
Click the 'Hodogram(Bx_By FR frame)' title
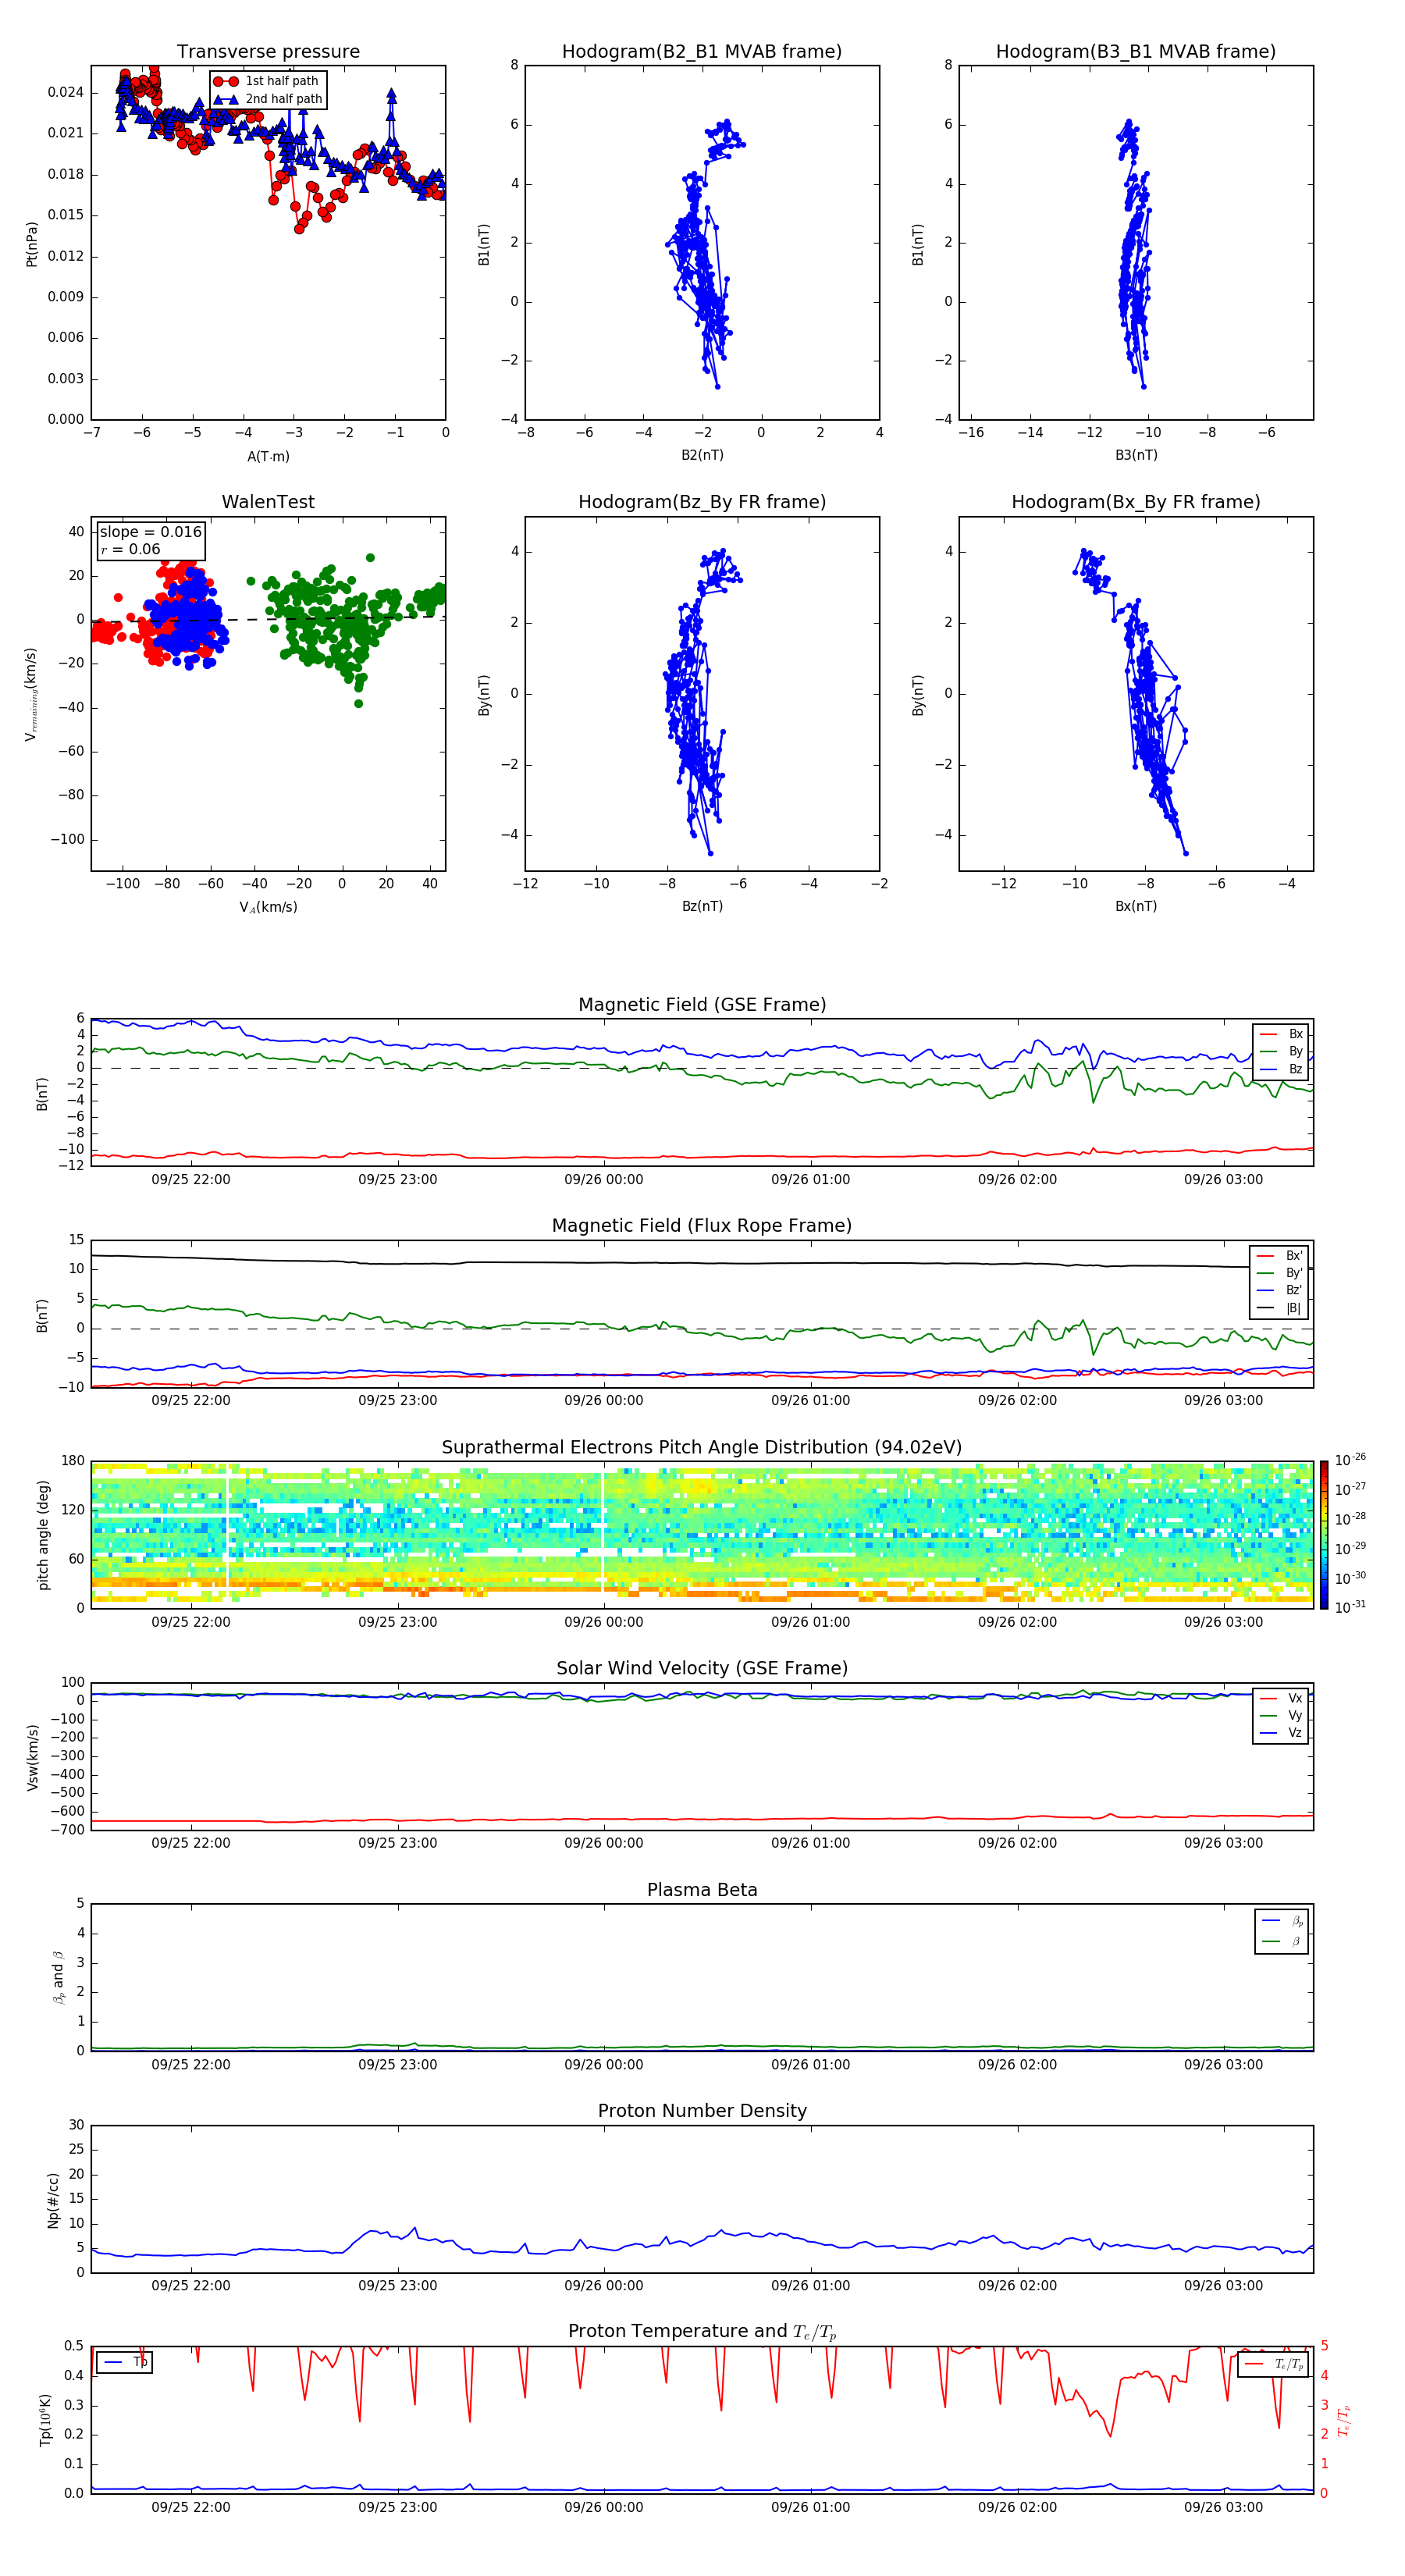click(1136, 502)
